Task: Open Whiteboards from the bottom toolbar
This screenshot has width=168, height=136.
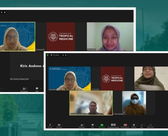Action: (150, 126)
